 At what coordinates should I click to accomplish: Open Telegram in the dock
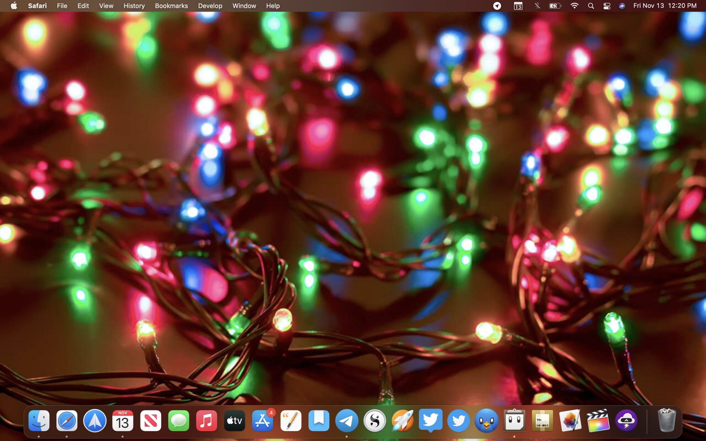[x=347, y=421]
